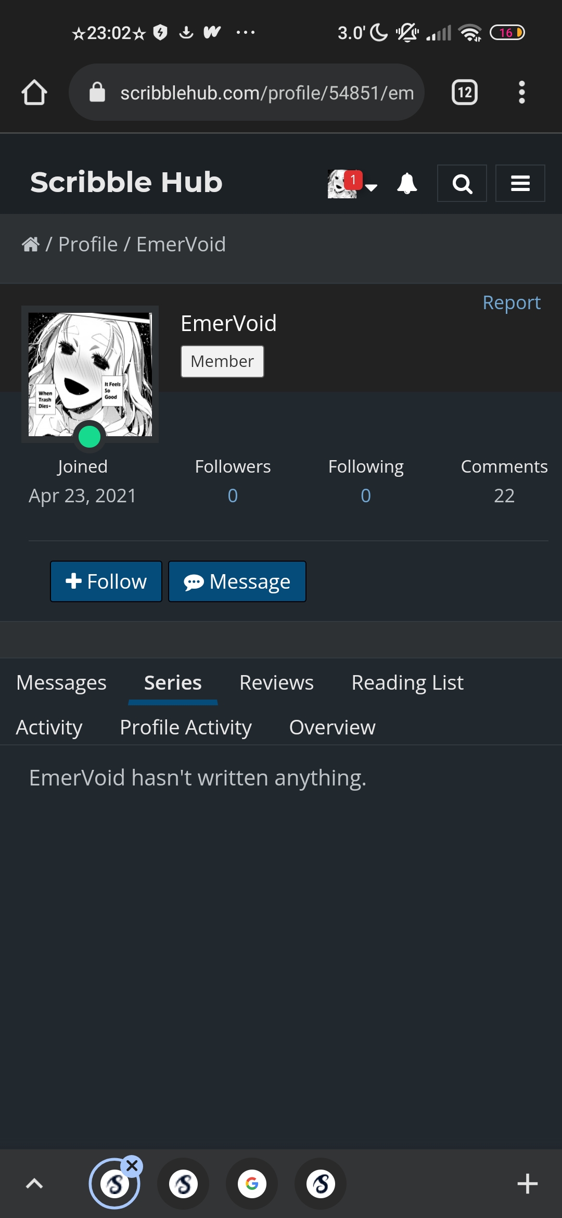The width and height of the screenshot is (562, 1218).
Task: Tap the browser home icon
Action: (x=34, y=93)
